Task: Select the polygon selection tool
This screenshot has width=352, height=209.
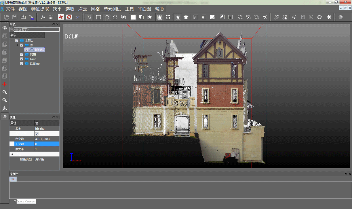Action: (107, 17)
